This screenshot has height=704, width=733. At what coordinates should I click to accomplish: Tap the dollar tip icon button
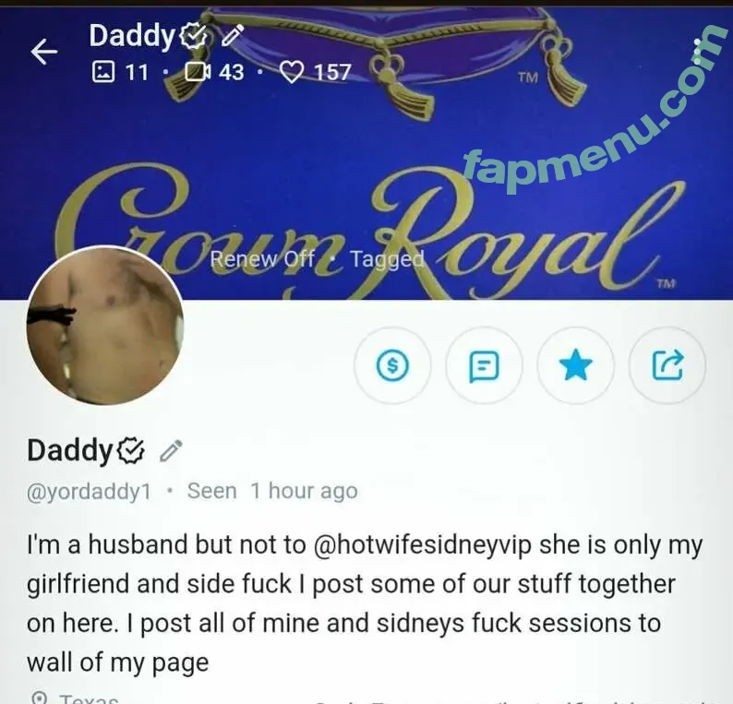[392, 365]
